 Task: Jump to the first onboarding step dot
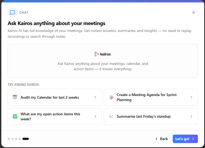click(x=9, y=139)
